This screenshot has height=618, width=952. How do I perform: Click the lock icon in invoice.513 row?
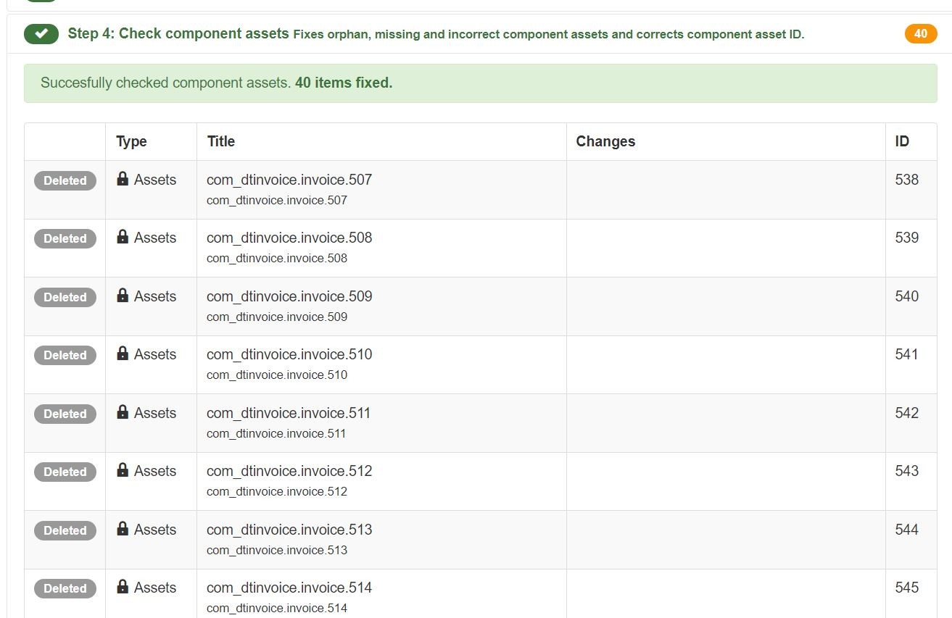[123, 529]
